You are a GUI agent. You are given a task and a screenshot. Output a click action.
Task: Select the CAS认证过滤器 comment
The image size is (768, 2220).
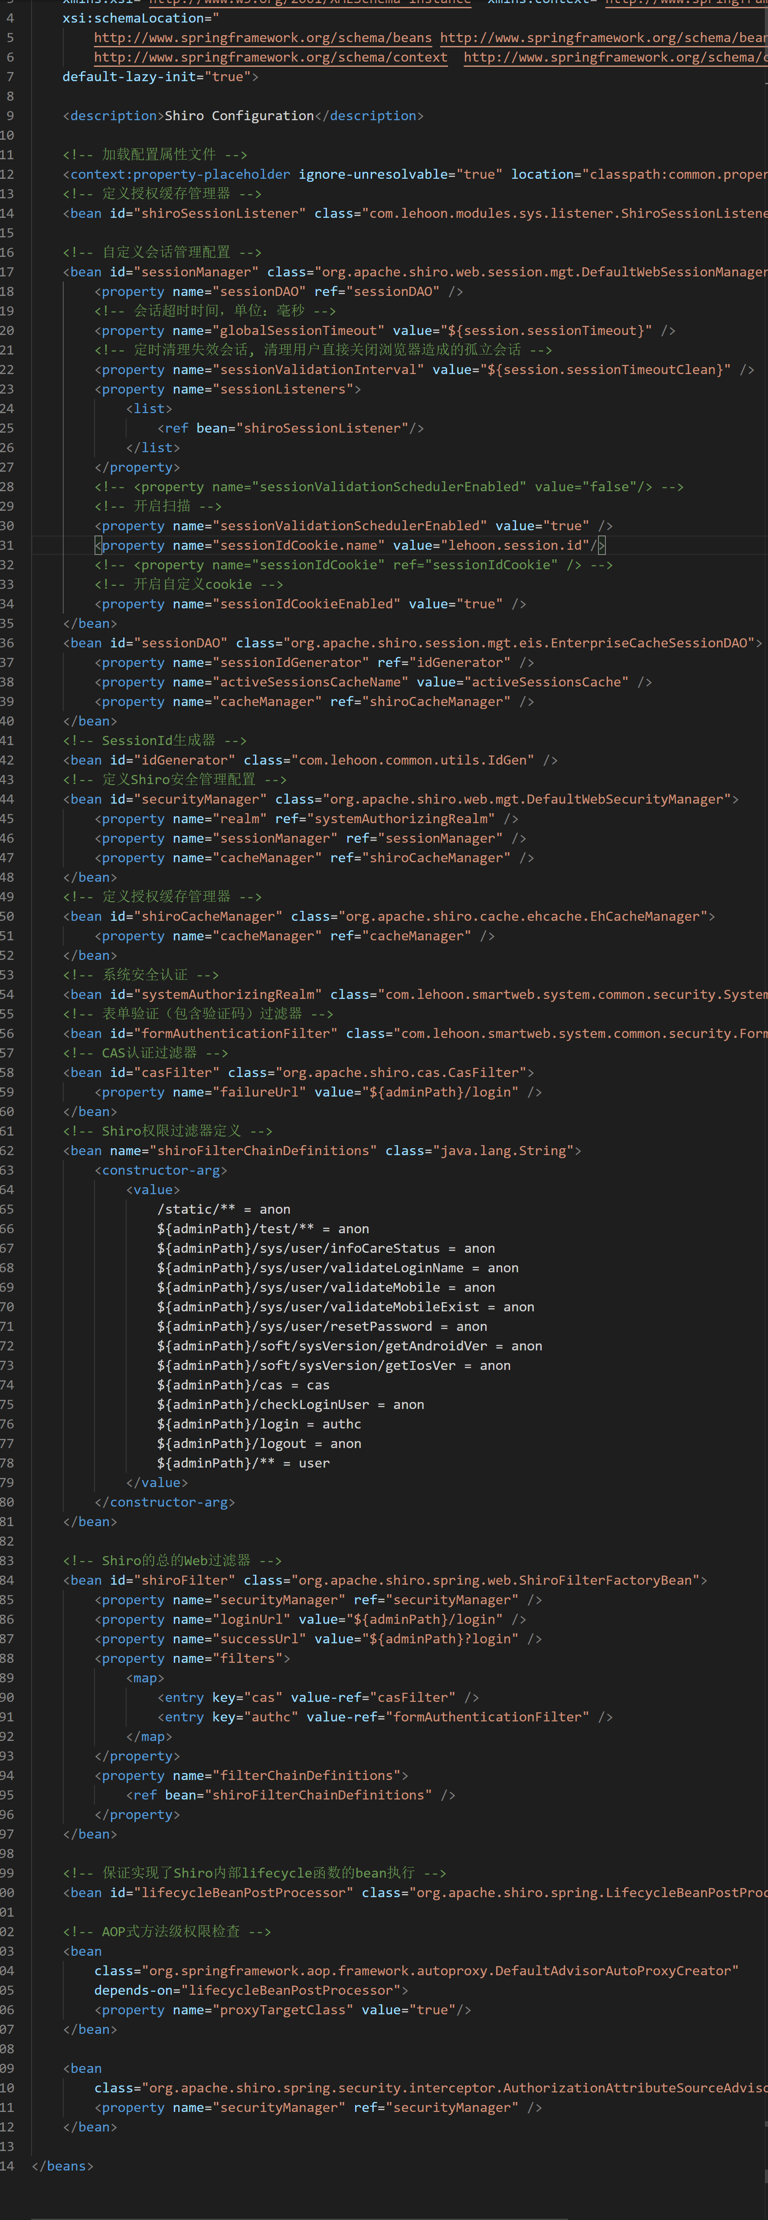pyautogui.click(x=146, y=1053)
